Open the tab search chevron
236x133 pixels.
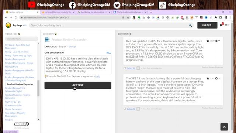coord(209,12)
